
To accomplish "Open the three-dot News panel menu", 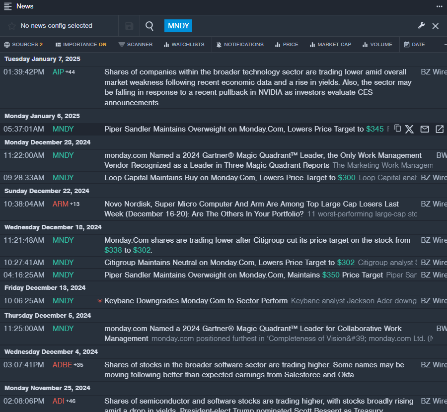I will (x=439, y=6).
